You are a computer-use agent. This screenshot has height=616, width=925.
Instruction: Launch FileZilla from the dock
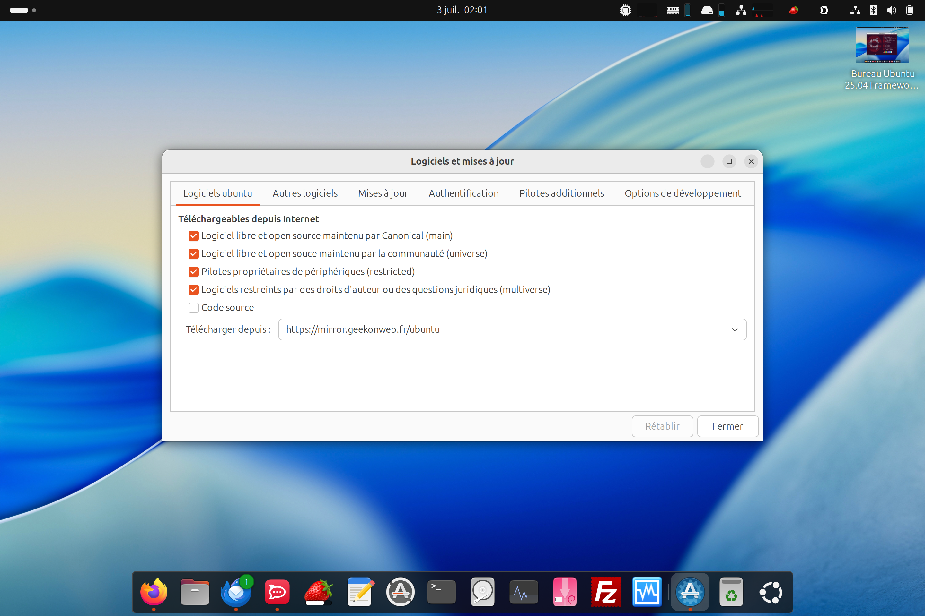[606, 592]
